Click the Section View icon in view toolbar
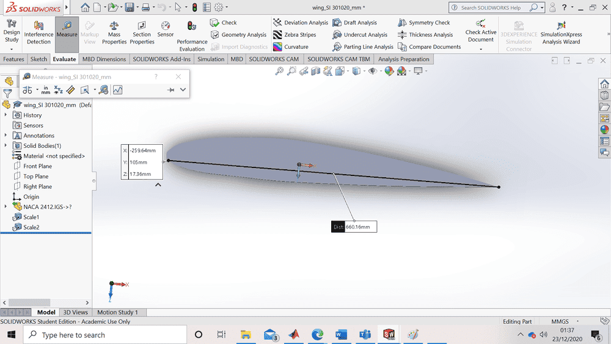This screenshot has width=611, height=344. (x=316, y=71)
